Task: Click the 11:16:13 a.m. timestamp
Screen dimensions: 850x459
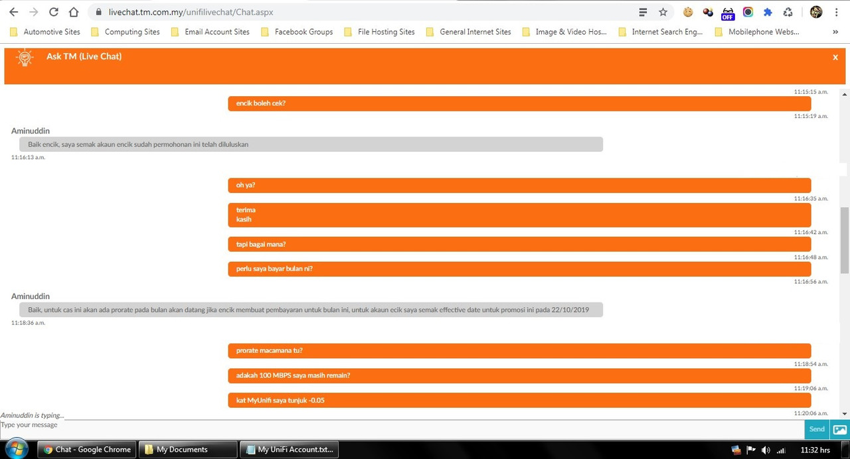Action: [28, 157]
